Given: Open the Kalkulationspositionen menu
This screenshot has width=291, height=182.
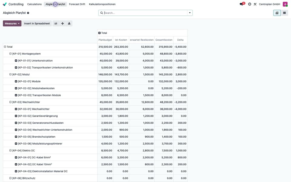Looking at the screenshot, I should [102, 4].
